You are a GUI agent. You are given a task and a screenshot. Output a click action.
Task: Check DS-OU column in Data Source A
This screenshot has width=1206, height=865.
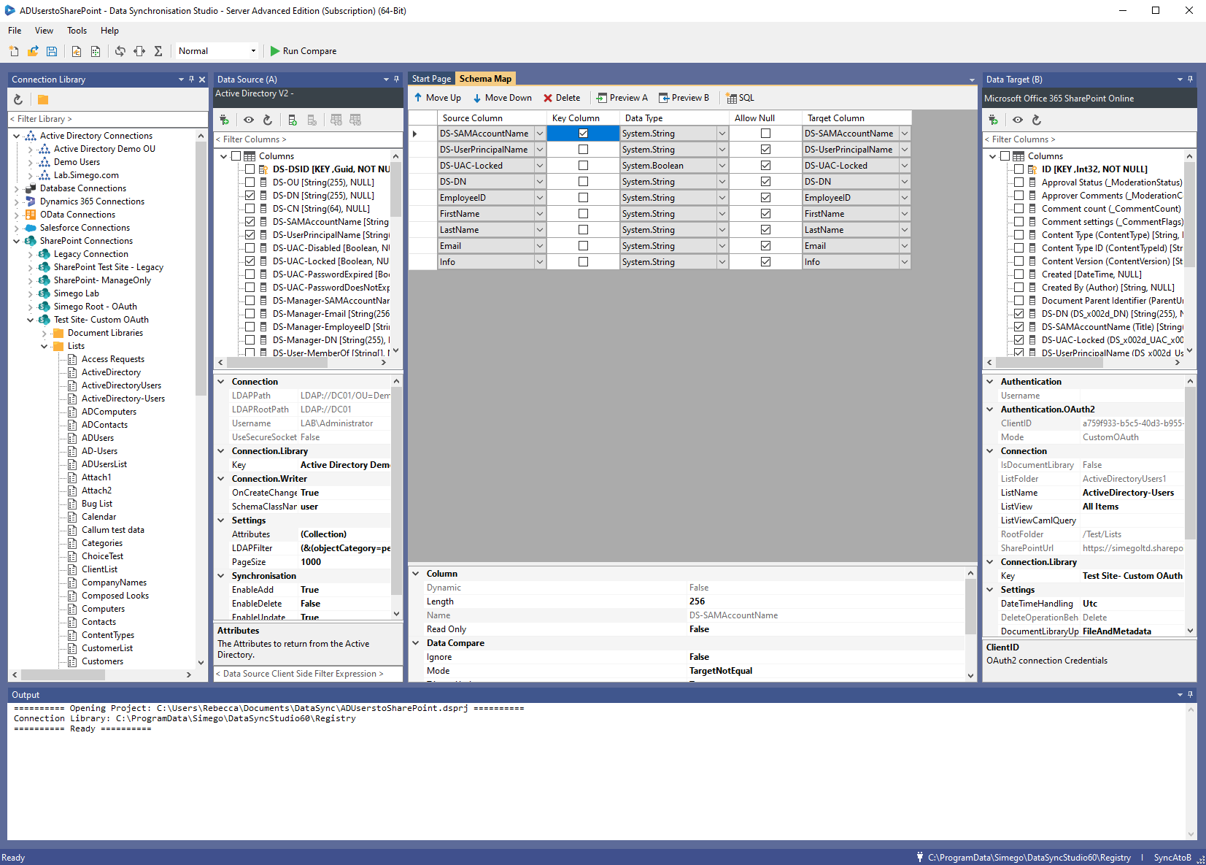250,182
